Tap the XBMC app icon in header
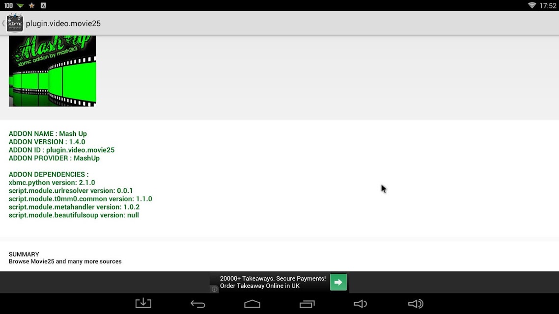Viewport: 559px width, 314px height. tap(15, 23)
